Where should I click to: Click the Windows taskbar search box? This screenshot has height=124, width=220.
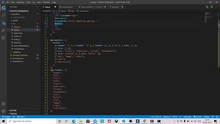(32, 121)
